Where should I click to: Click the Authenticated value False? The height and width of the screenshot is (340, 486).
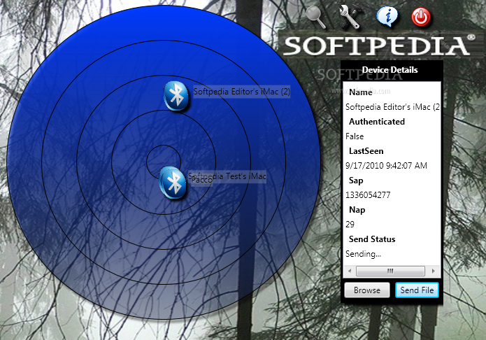pos(355,136)
